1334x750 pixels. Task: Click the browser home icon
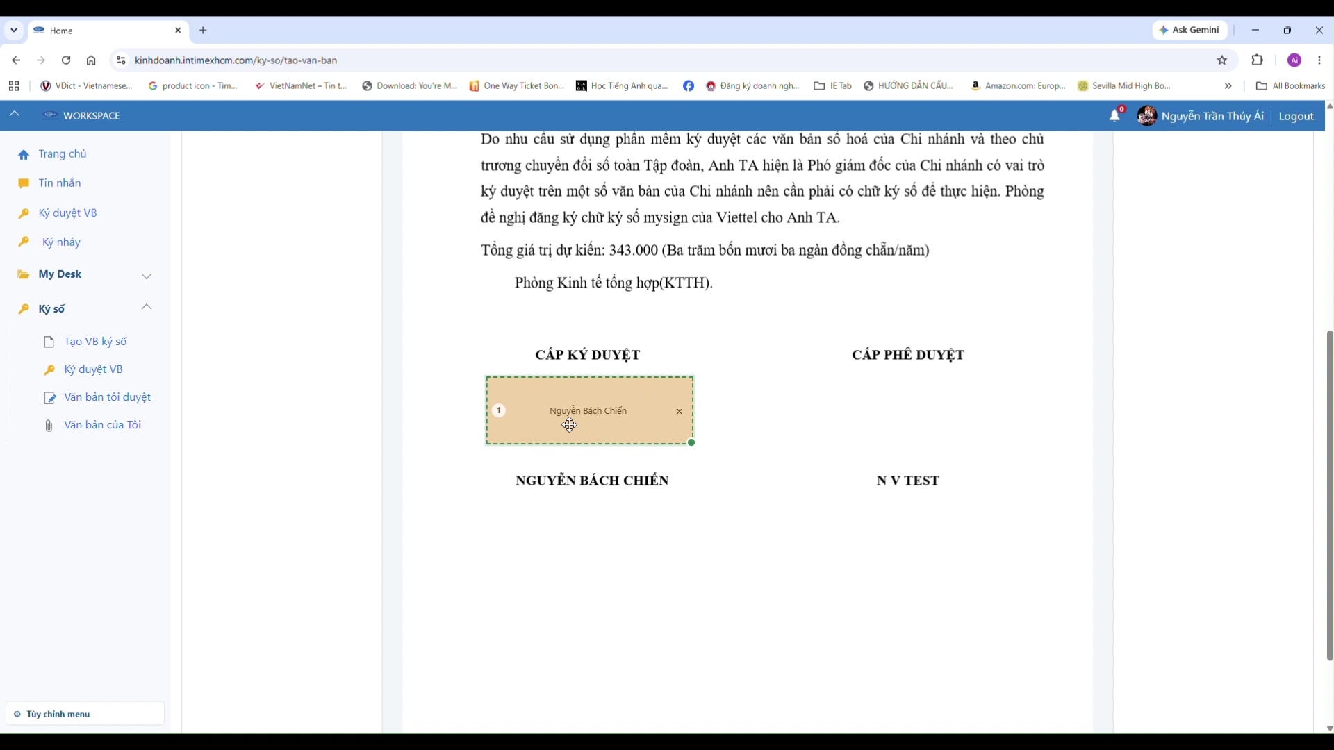coord(91,60)
